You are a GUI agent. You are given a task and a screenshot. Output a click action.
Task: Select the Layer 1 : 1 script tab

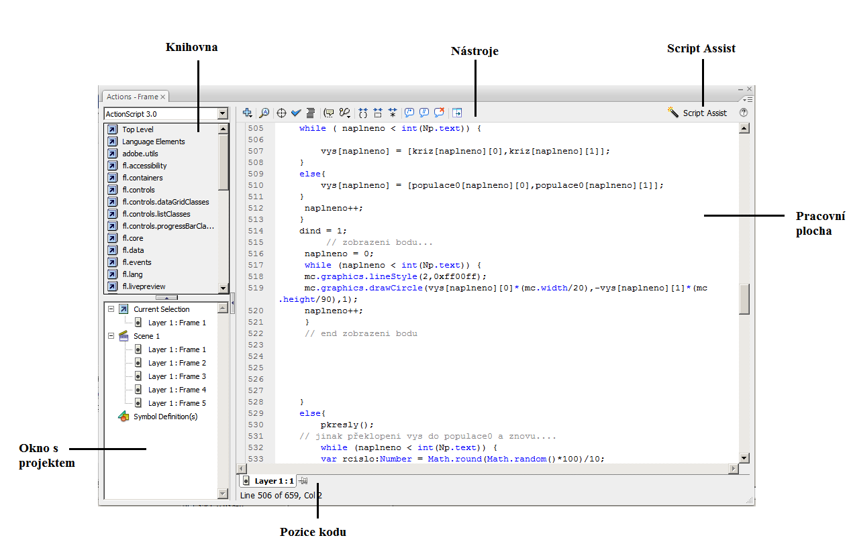coord(268,481)
